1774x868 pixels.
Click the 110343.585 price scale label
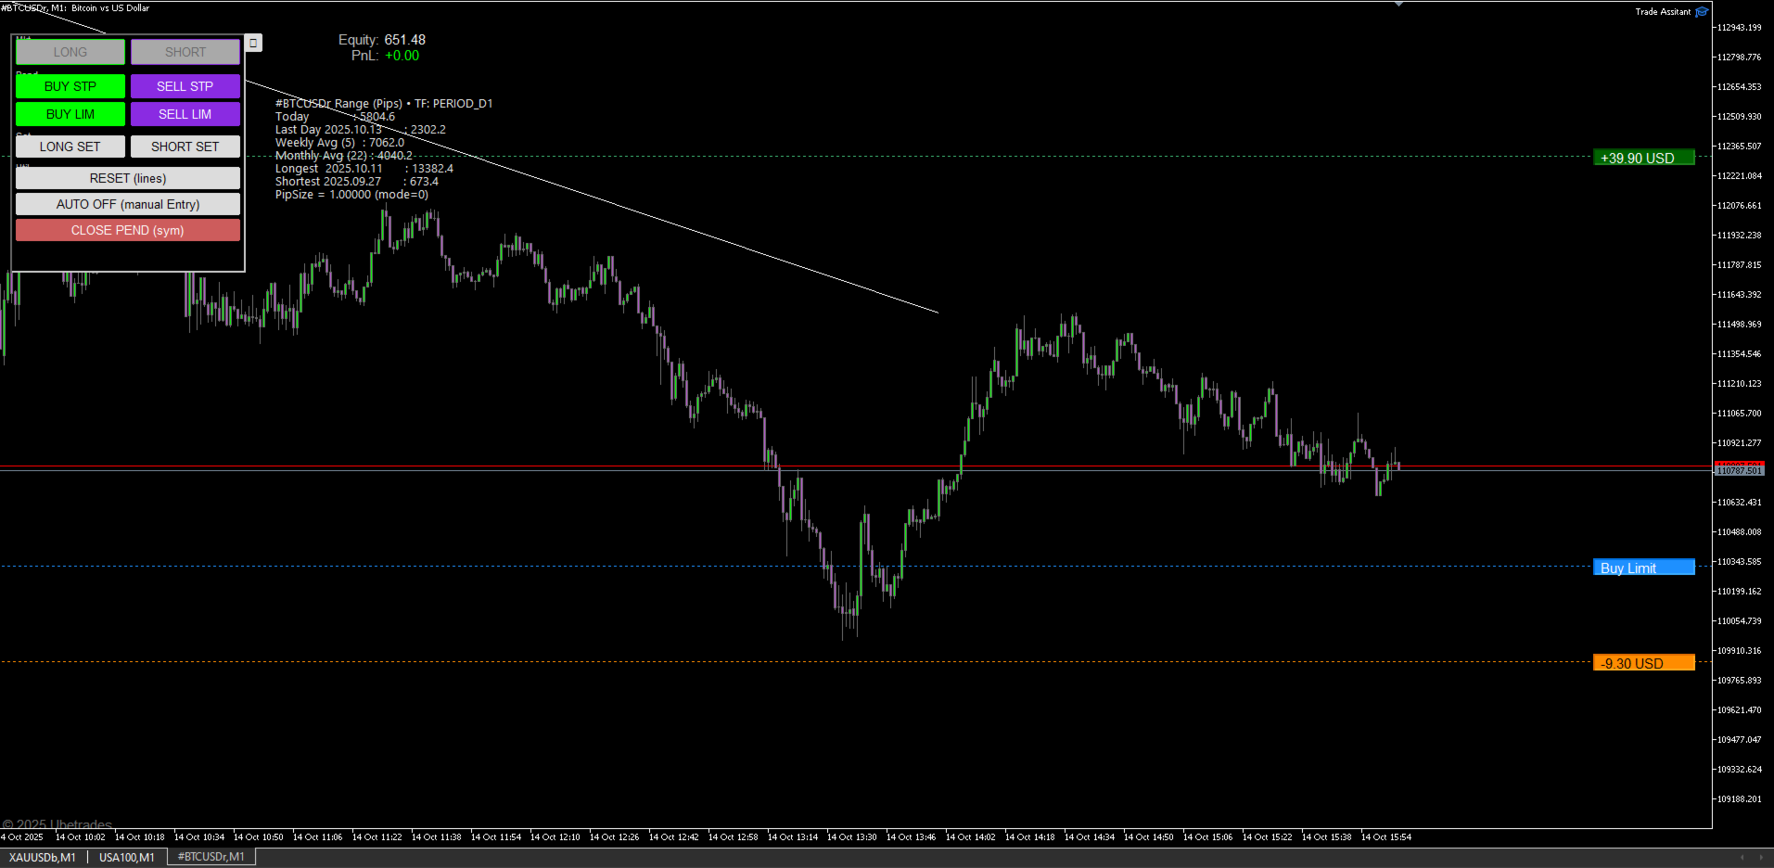pyautogui.click(x=1739, y=562)
